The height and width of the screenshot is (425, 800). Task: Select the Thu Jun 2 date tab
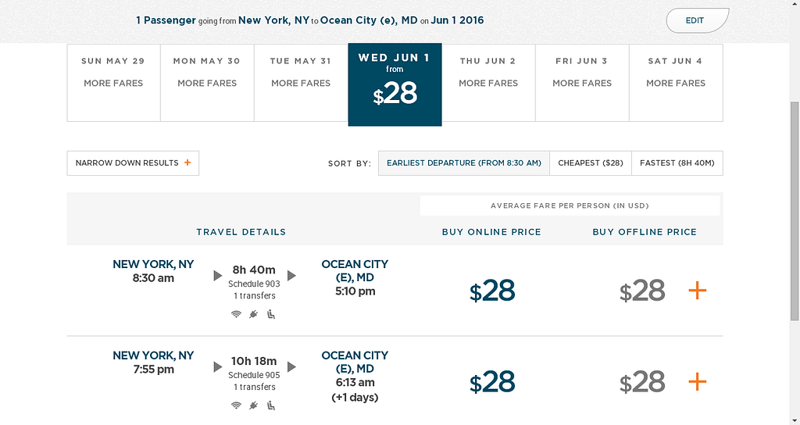click(488, 82)
